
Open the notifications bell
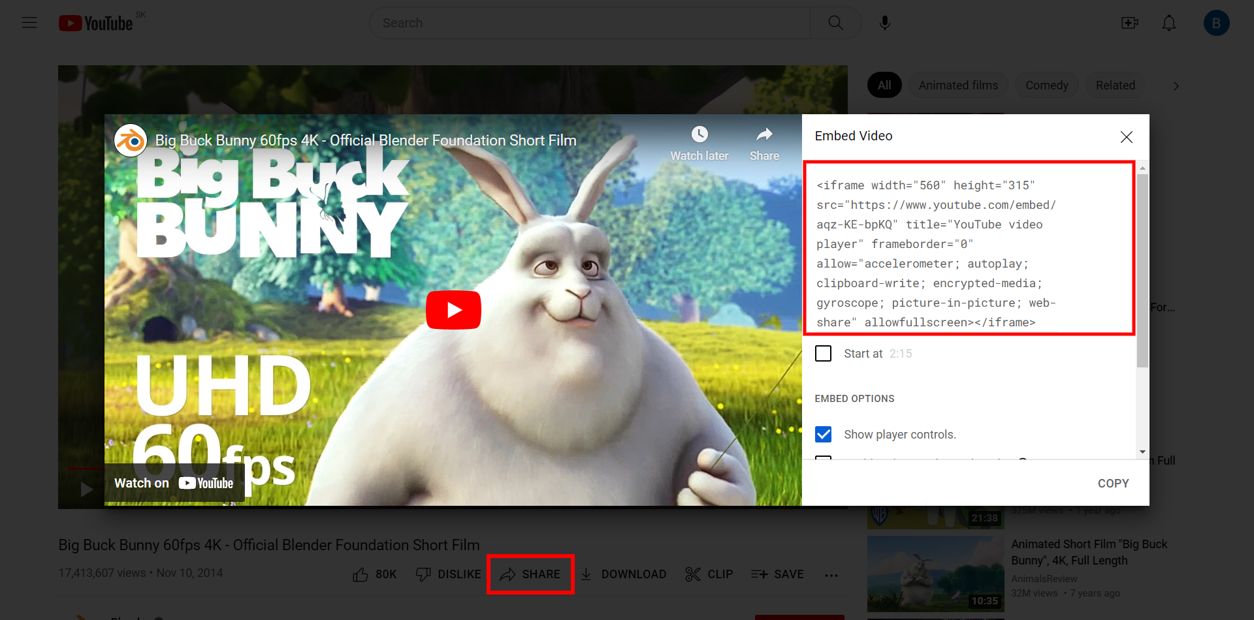click(1168, 23)
